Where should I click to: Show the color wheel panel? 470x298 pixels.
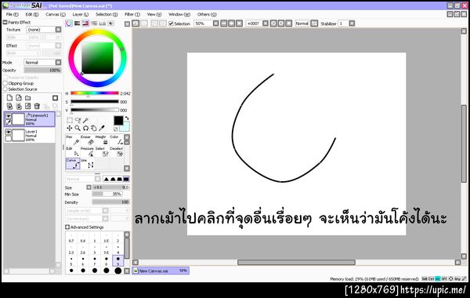69,23
